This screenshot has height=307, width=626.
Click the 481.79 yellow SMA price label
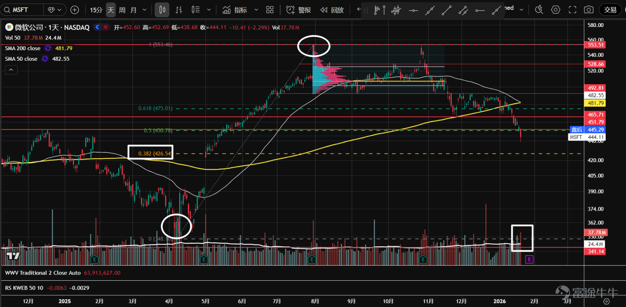[595, 103]
